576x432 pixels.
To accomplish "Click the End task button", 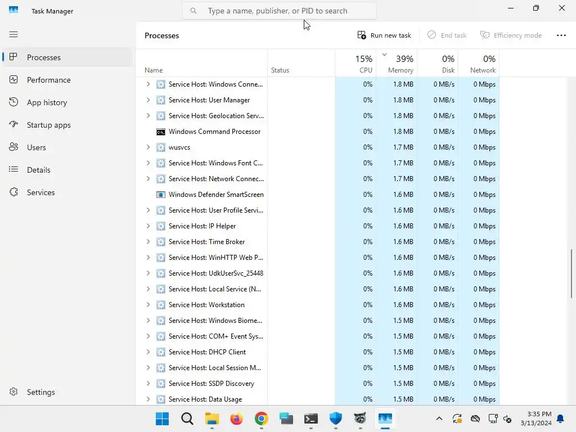I will coord(447,35).
